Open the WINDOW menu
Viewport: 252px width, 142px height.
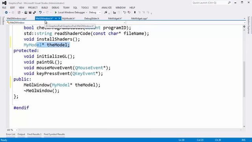(120, 7)
